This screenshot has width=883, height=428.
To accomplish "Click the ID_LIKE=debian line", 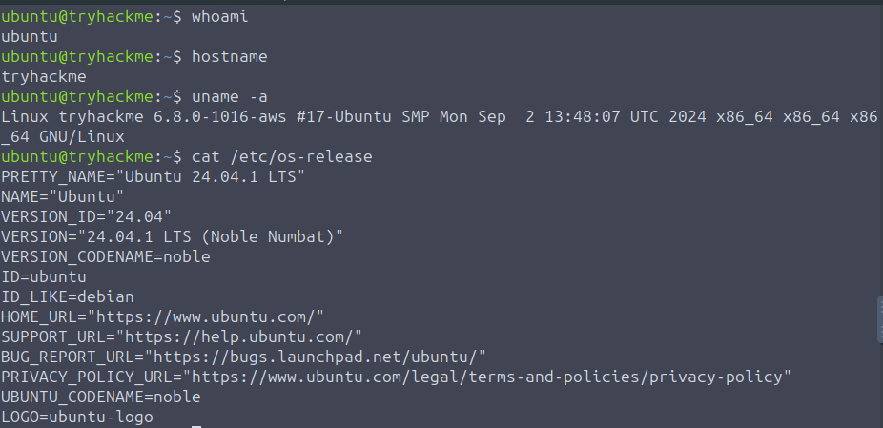I will tap(68, 296).
